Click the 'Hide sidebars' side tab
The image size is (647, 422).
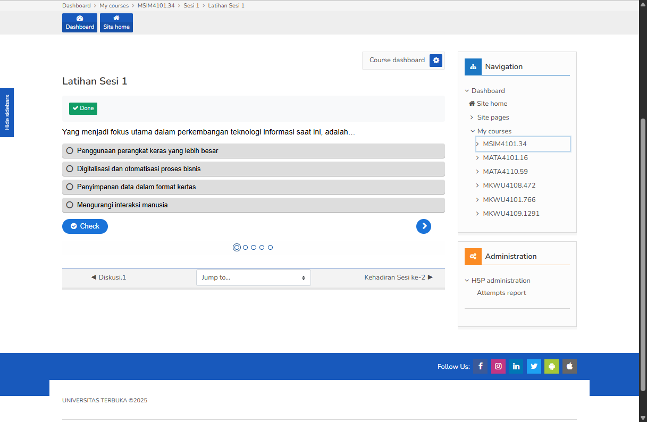pyautogui.click(x=7, y=113)
